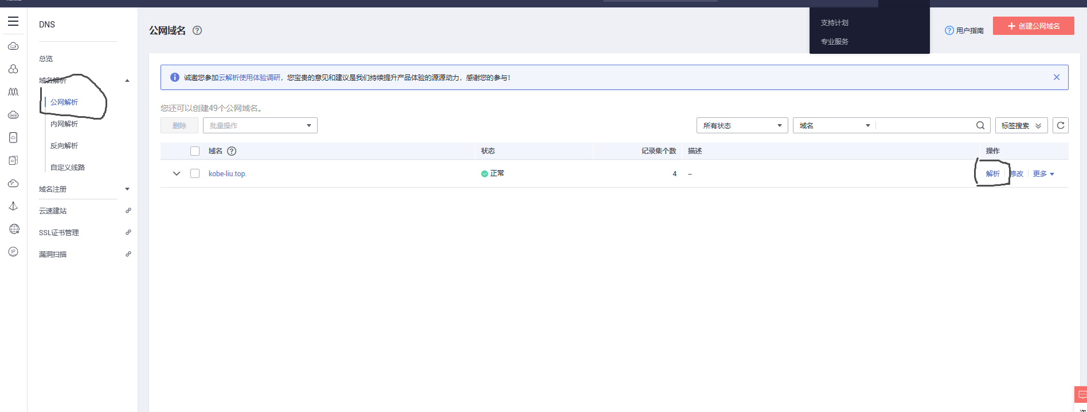Click the search magnifier icon
1087x412 pixels.
tap(980, 125)
